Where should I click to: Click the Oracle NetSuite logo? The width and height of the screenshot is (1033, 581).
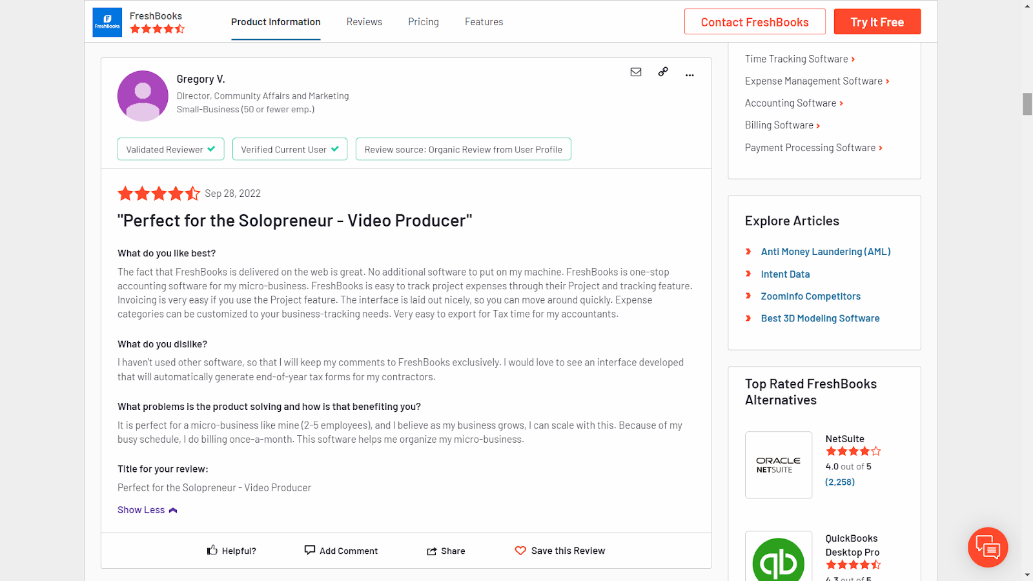coord(779,465)
